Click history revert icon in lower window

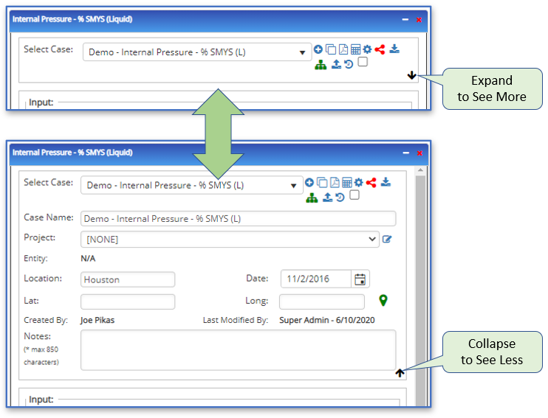click(x=340, y=197)
